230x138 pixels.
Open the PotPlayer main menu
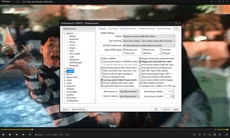[x=7, y=2]
